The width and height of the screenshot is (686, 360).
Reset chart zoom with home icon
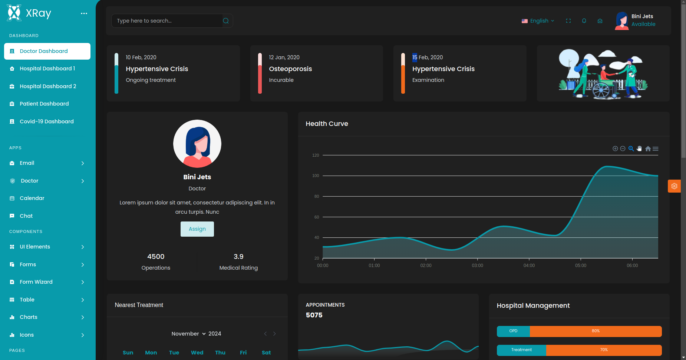648,149
